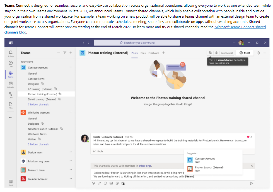Open the Activity bell icon
Image resolution: width=273 pixels, height=192 pixels.
click(11, 53)
